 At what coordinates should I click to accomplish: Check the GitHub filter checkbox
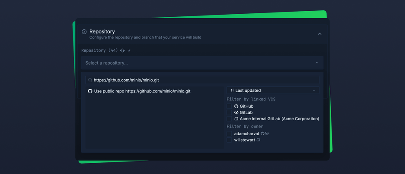(x=229, y=106)
